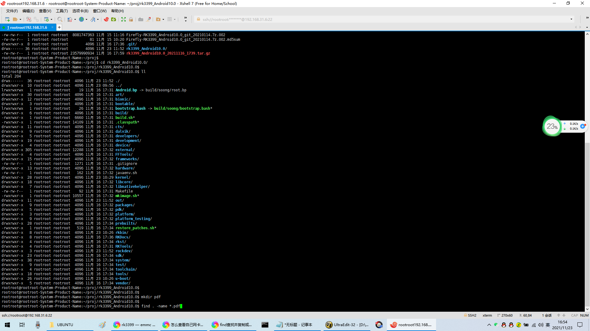Close the rootroot192.168.31.6 tab
This screenshot has width=590, height=331.
tap(52, 27)
